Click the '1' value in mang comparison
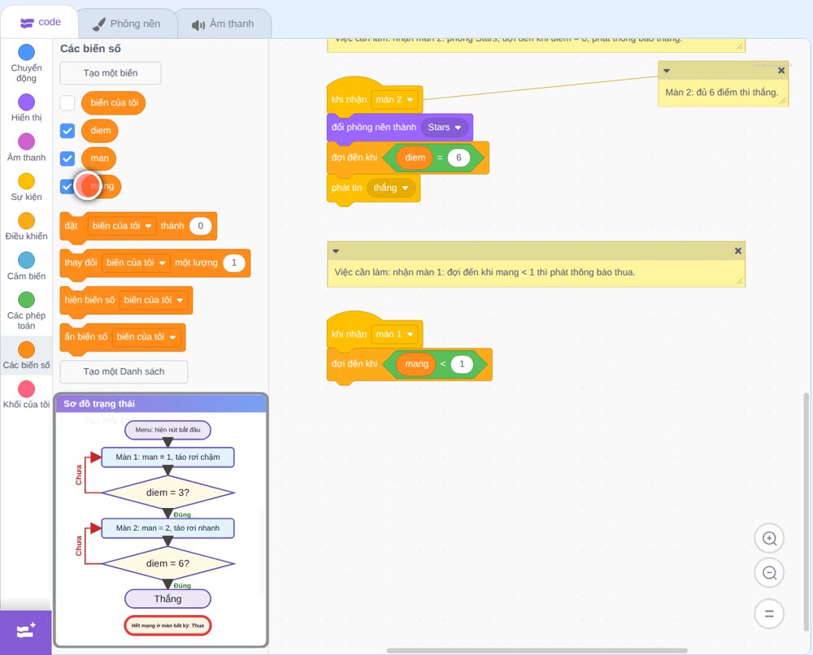This screenshot has width=813, height=655. click(x=462, y=364)
